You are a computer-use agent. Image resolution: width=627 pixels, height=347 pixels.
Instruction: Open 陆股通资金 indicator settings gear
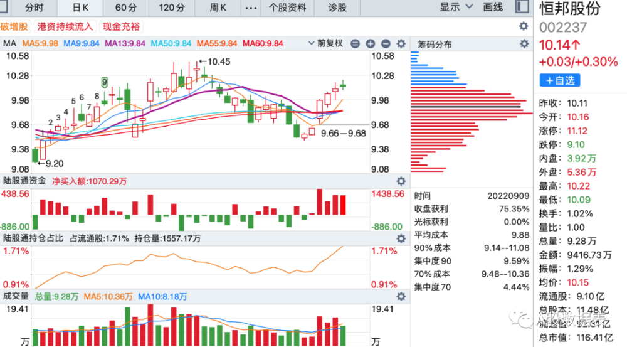pyautogui.click(x=401, y=181)
